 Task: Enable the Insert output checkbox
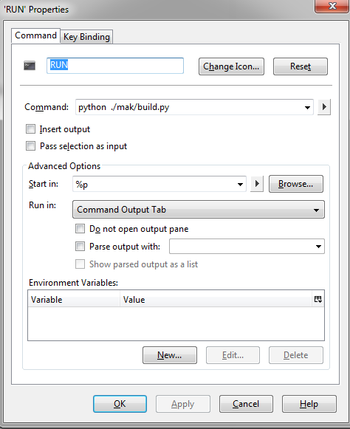click(x=31, y=129)
